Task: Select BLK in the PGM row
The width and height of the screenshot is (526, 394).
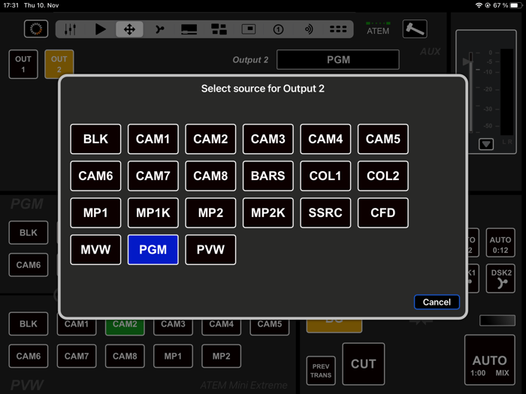Action: [x=29, y=233]
